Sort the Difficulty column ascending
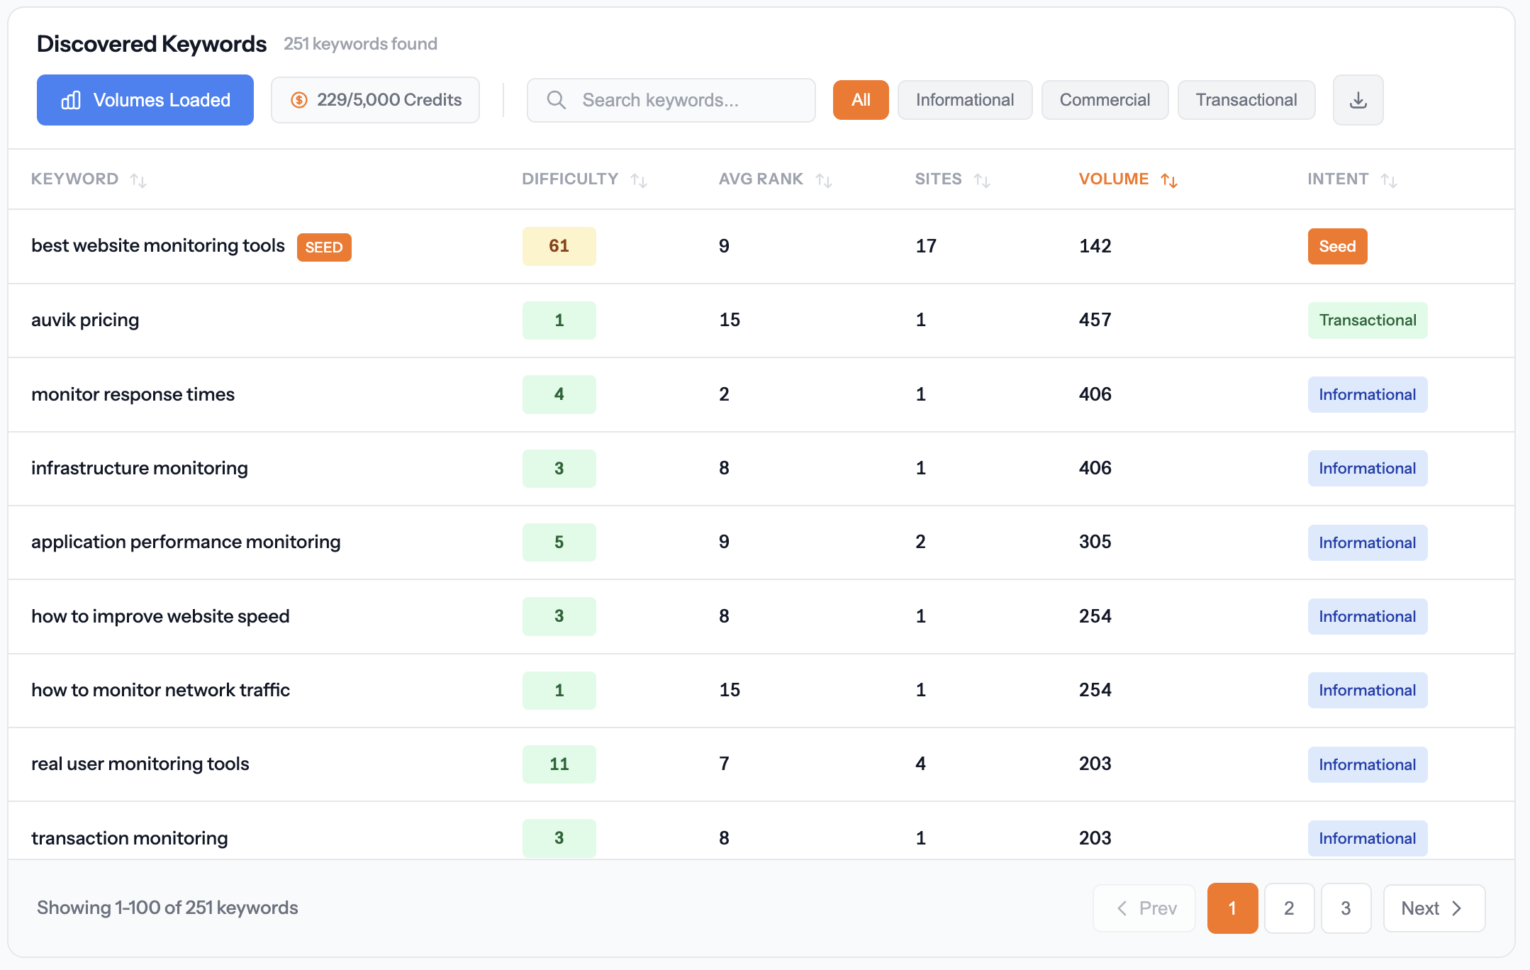1530x970 pixels. pyautogui.click(x=639, y=179)
